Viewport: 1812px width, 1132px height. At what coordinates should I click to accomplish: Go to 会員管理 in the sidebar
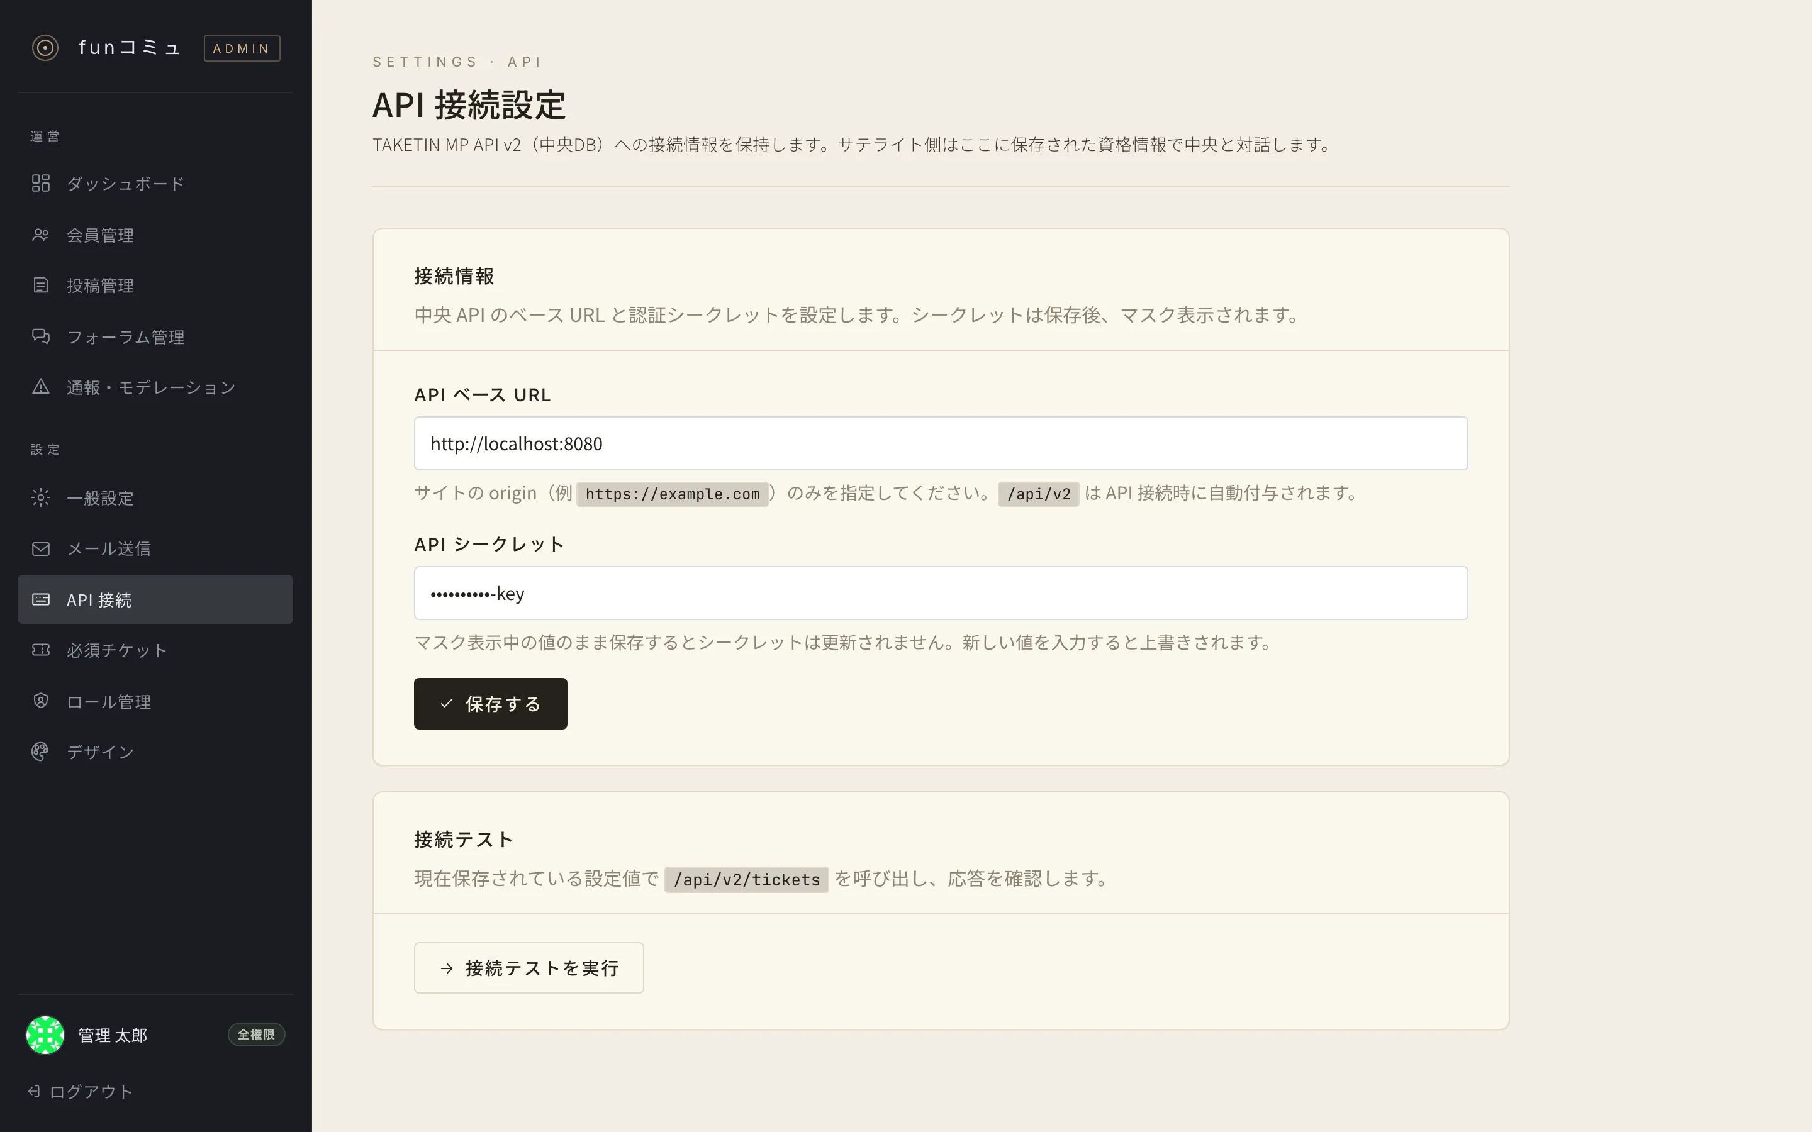(155, 235)
